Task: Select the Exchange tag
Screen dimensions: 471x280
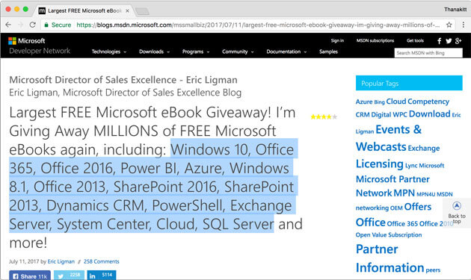Action: tap(424, 149)
